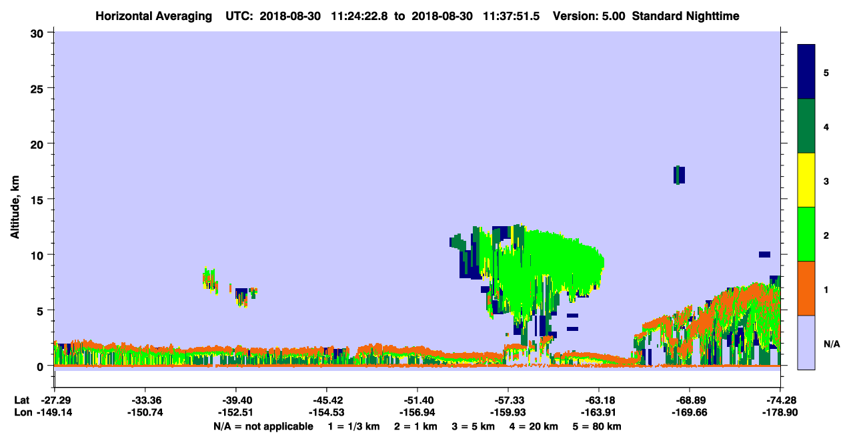The image size is (867, 445).
Task: Click the latitude value '-57.33'
Action: pyautogui.click(x=508, y=400)
